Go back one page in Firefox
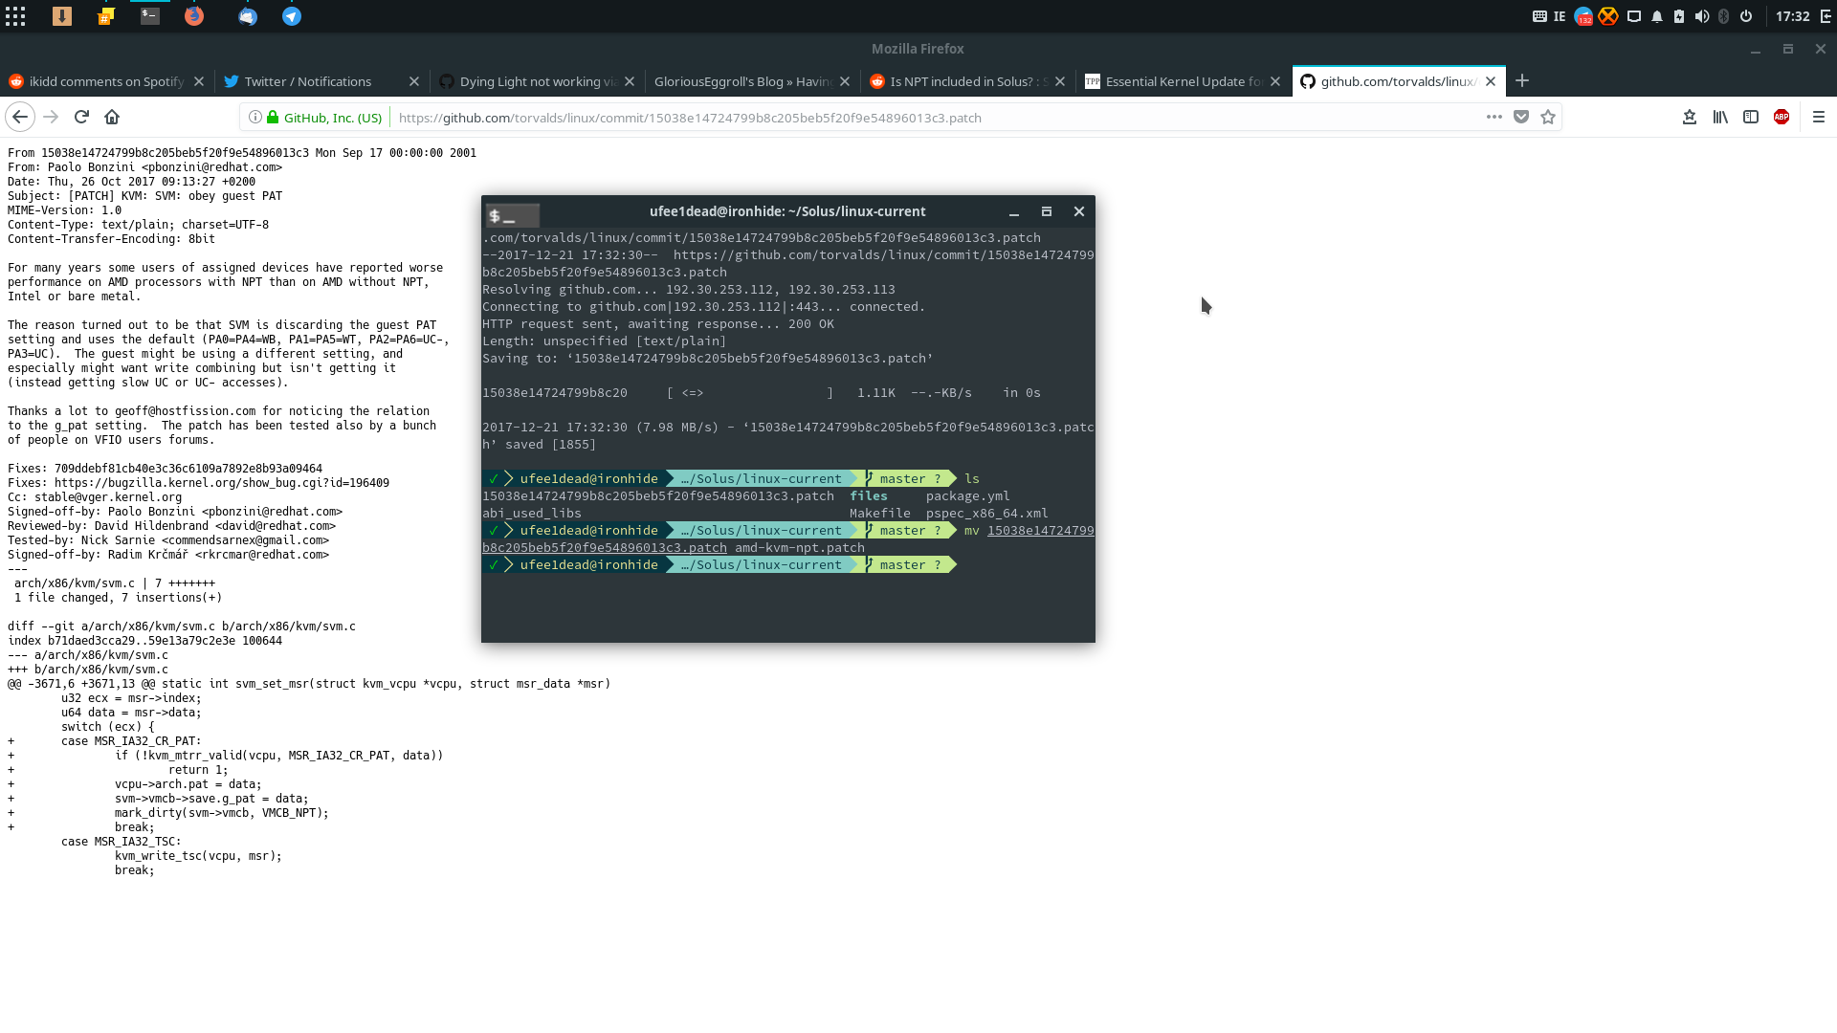This screenshot has width=1837, height=1033. [x=20, y=117]
